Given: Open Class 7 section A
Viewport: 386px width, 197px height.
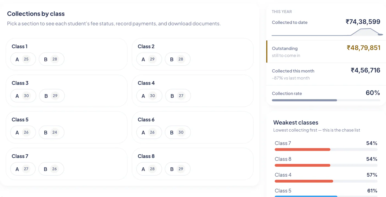Looking at the screenshot, I should click(23, 169).
